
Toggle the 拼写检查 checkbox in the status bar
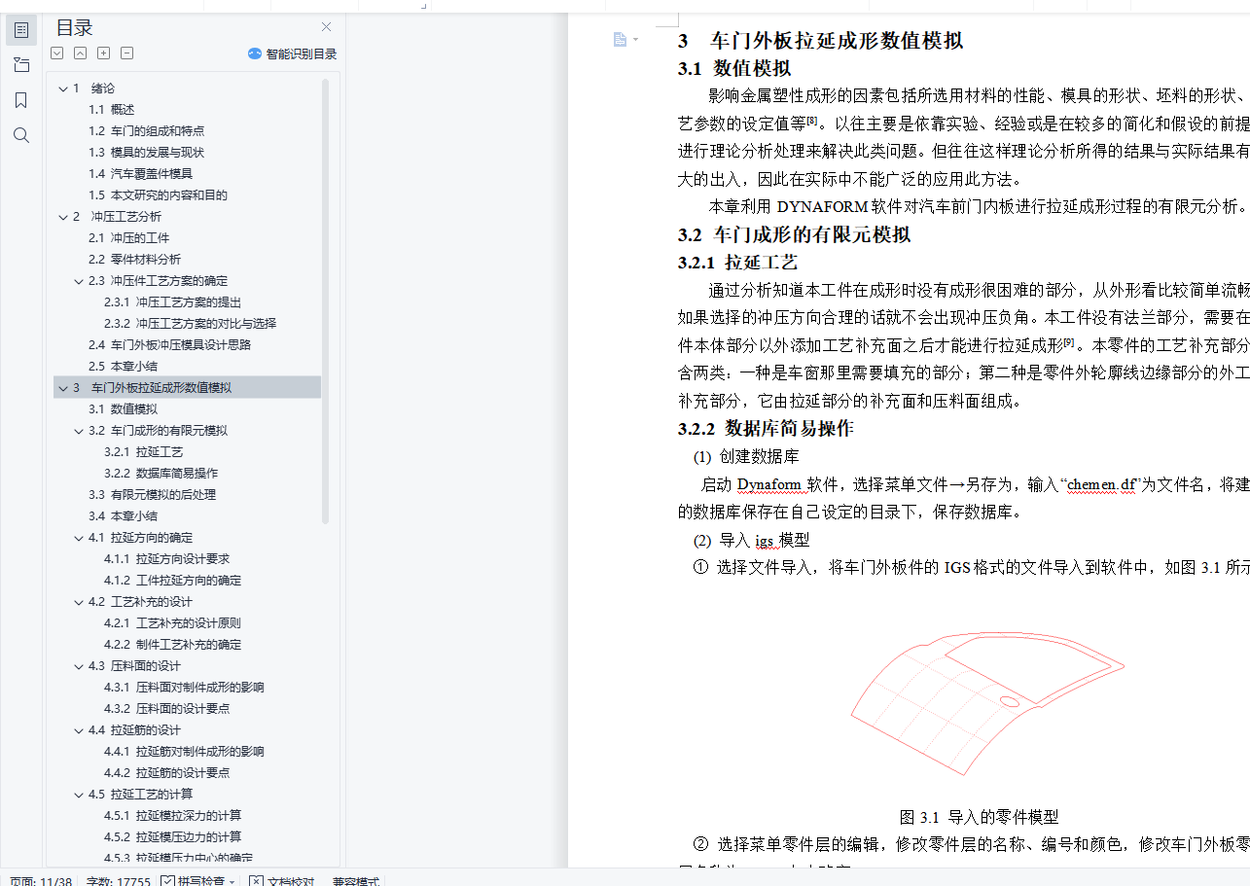pos(167,881)
